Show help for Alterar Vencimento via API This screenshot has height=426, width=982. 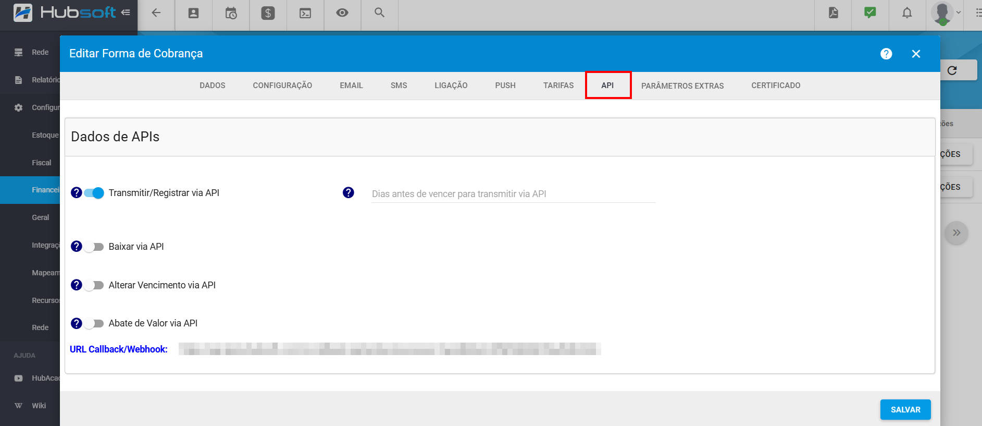77,285
